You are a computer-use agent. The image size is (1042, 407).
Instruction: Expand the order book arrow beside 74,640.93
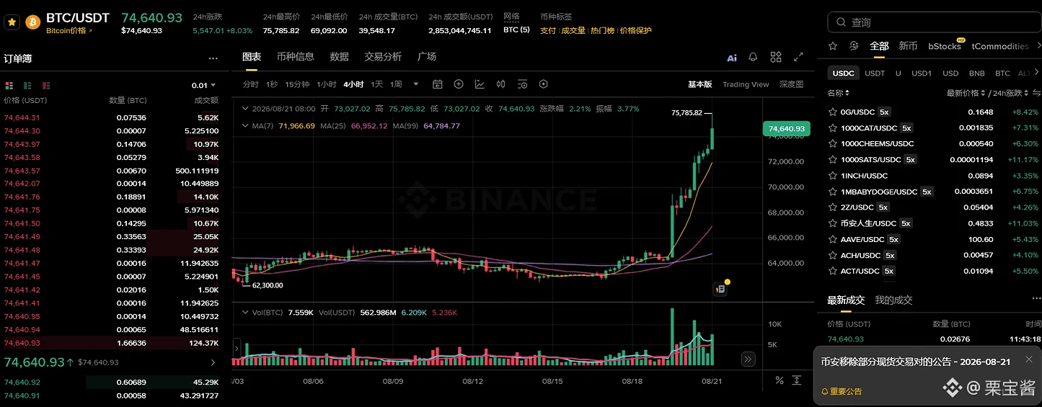click(213, 362)
